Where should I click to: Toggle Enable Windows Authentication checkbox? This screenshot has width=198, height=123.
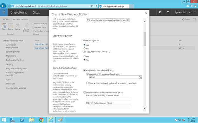tap(85, 70)
